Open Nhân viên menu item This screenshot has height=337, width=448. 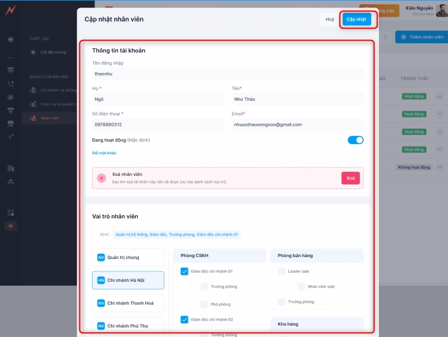coord(49,118)
